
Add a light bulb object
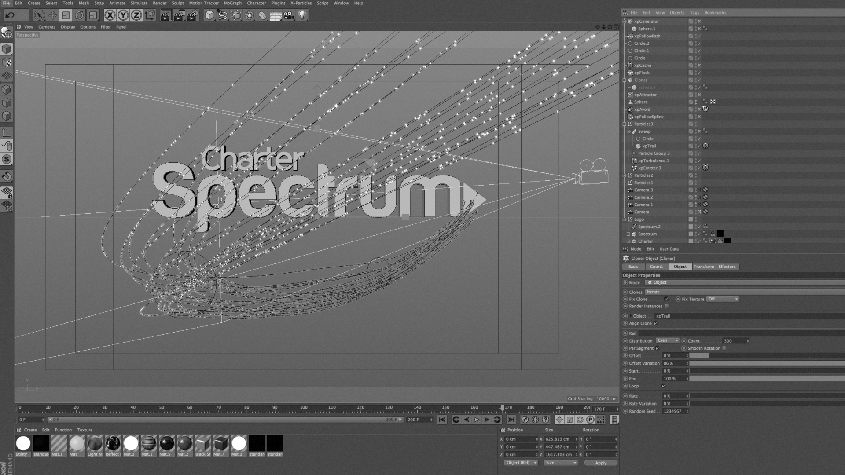(x=302, y=15)
